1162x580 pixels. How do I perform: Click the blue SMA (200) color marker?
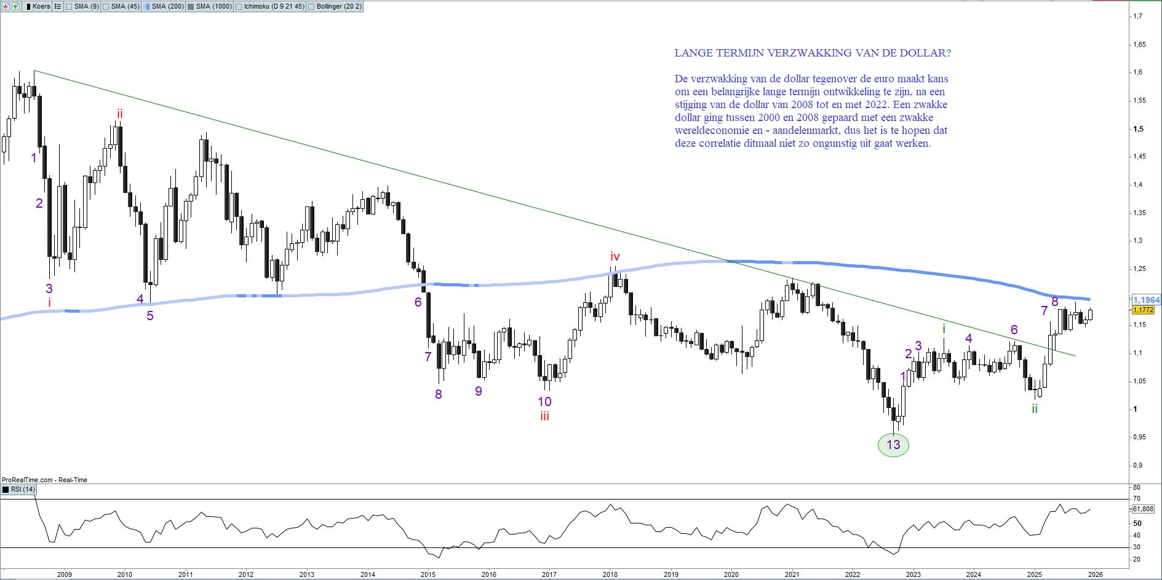tap(146, 6)
